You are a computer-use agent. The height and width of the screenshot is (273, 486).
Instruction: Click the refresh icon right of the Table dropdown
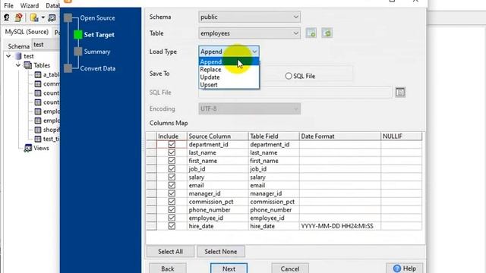327,33
